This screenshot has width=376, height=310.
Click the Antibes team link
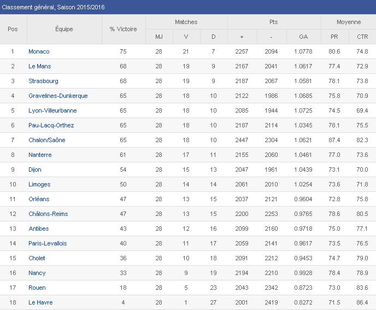[38, 229]
